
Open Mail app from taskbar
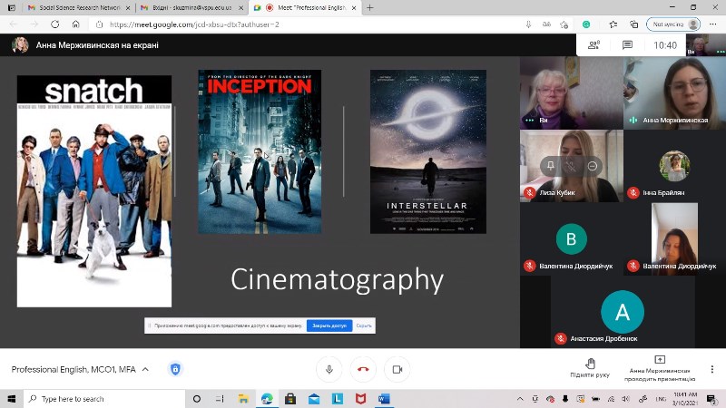point(314,399)
